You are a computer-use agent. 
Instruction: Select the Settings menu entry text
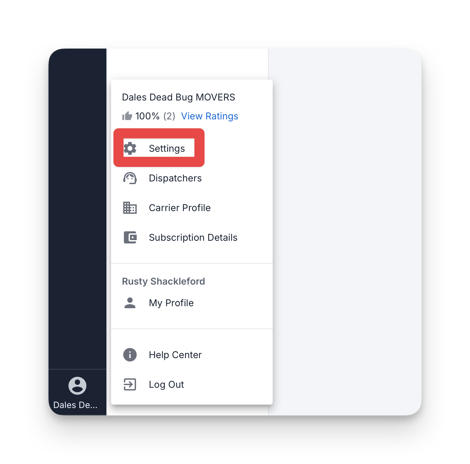pyautogui.click(x=167, y=148)
